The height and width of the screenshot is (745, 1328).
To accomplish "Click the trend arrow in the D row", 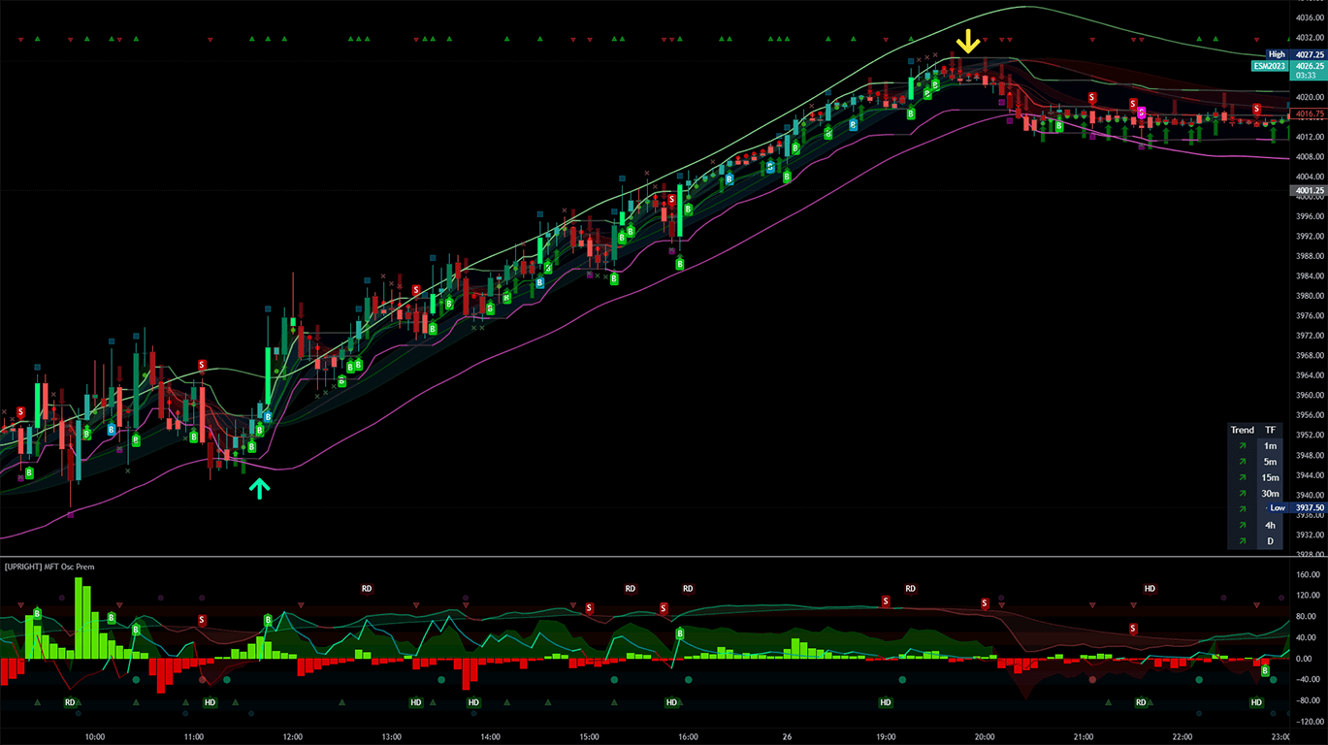I will click(1242, 541).
